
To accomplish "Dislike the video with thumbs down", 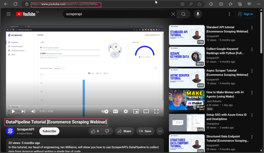I will [107, 131].
